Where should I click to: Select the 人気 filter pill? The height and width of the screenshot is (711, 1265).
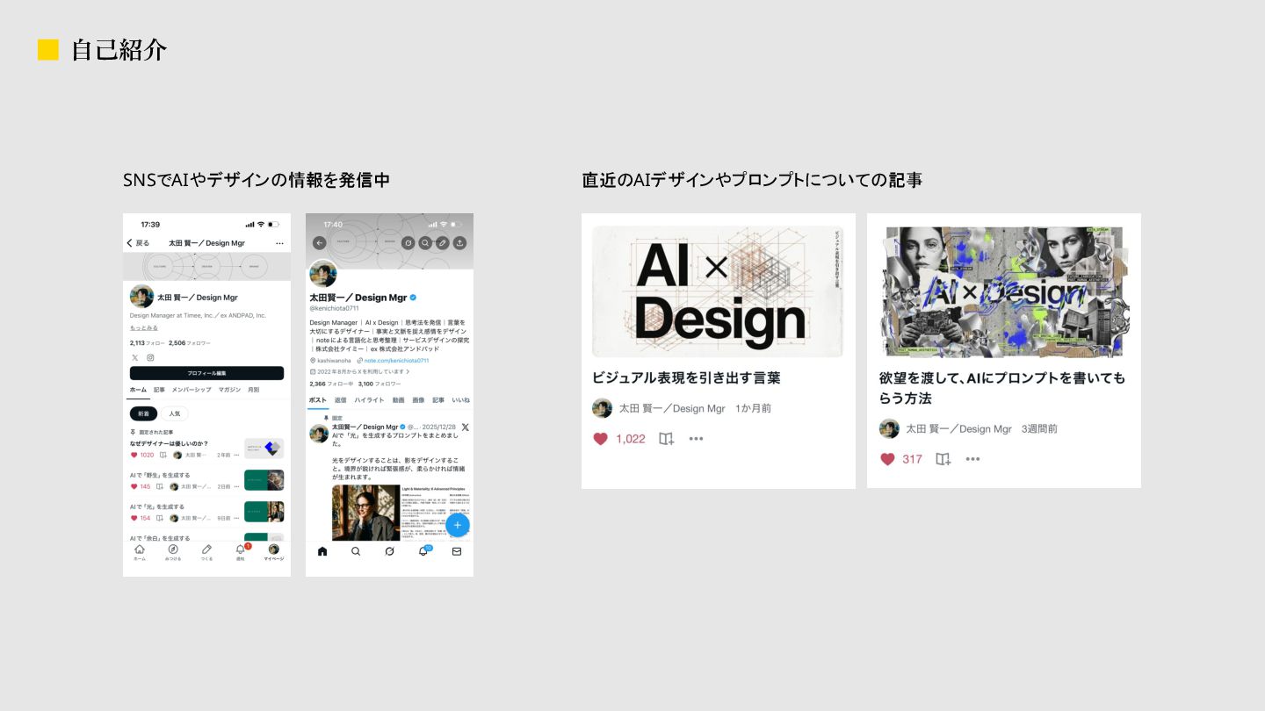click(x=174, y=413)
